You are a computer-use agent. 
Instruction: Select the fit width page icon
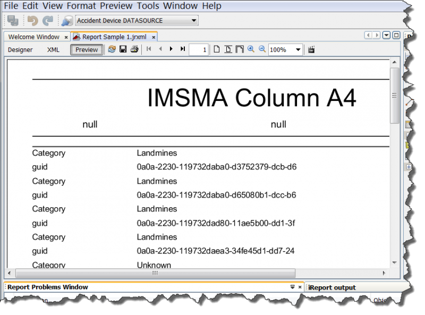(x=228, y=49)
